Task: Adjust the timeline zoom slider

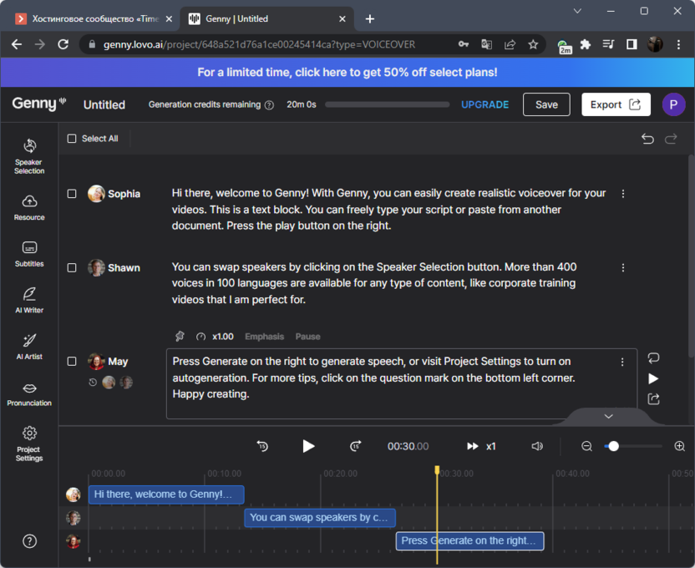Action: click(x=614, y=446)
